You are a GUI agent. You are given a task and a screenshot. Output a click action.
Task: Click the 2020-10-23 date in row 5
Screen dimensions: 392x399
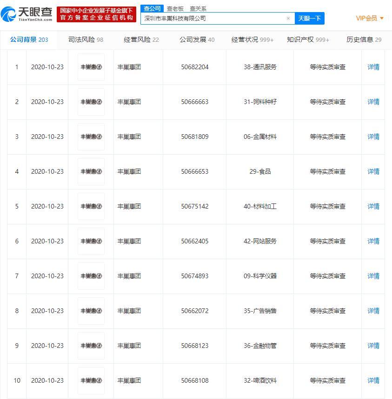(47, 206)
